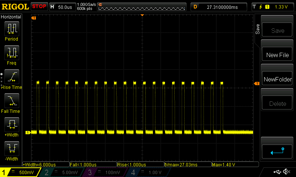Click the tVmax=27.03ms measurement result
The width and height of the screenshot is (296, 177).
point(188,164)
